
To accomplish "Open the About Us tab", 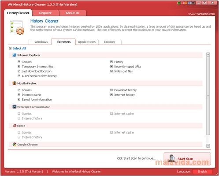I will (x=72, y=13).
